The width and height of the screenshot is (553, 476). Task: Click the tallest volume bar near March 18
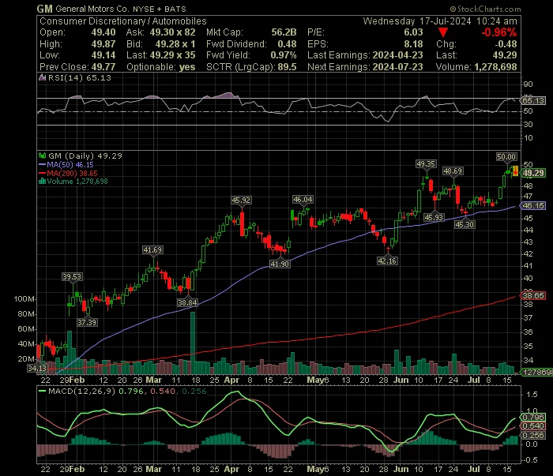[193, 343]
